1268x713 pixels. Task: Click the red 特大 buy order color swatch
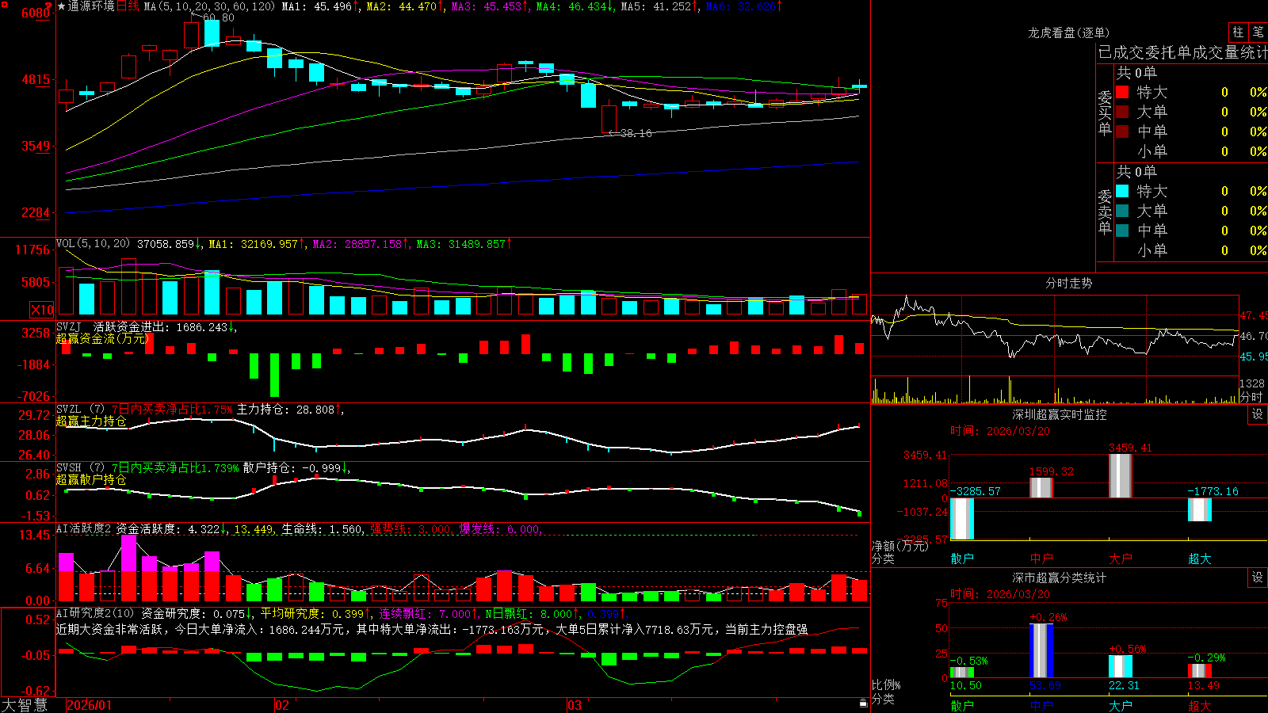[1122, 92]
